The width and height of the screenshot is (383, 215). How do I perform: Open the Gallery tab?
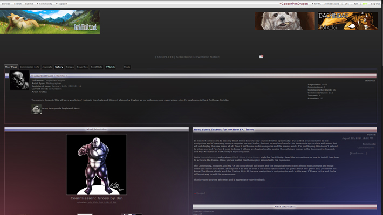click(x=59, y=67)
